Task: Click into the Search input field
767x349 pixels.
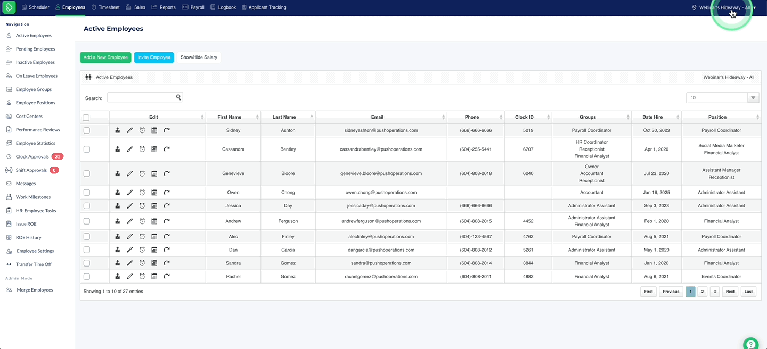Action: click(x=141, y=97)
